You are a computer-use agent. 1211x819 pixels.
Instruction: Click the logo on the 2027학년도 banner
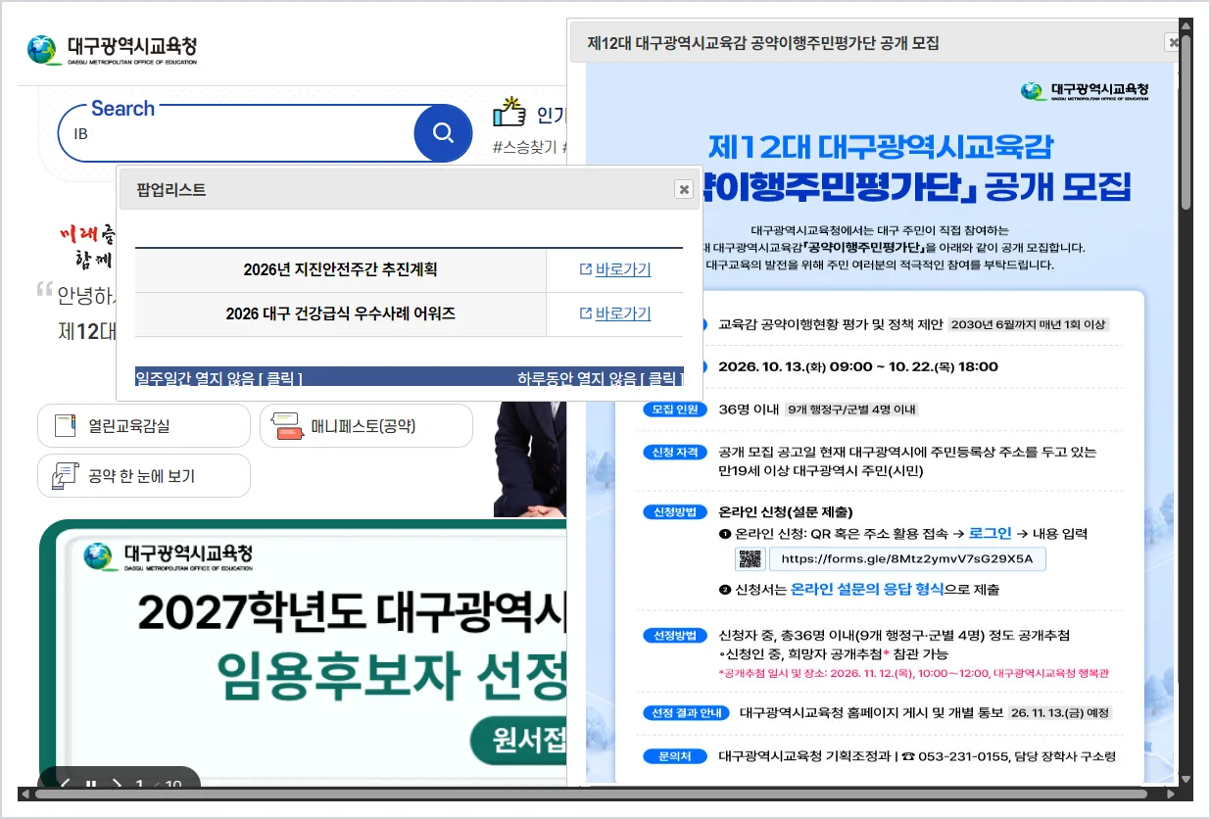[x=169, y=556]
